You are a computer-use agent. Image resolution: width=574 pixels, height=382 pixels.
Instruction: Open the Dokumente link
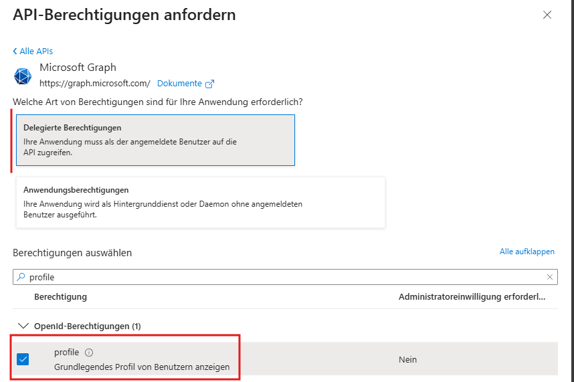click(x=179, y=84)
